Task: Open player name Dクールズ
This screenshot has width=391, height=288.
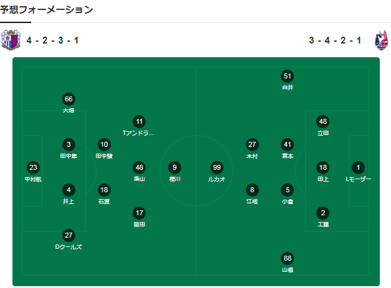Action: click(x=68, y=247)
